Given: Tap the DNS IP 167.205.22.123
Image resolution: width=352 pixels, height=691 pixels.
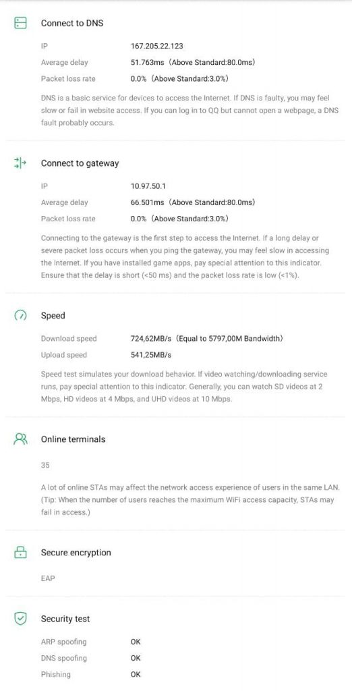Looking at the screenshot, I should [x=157, y=46].
